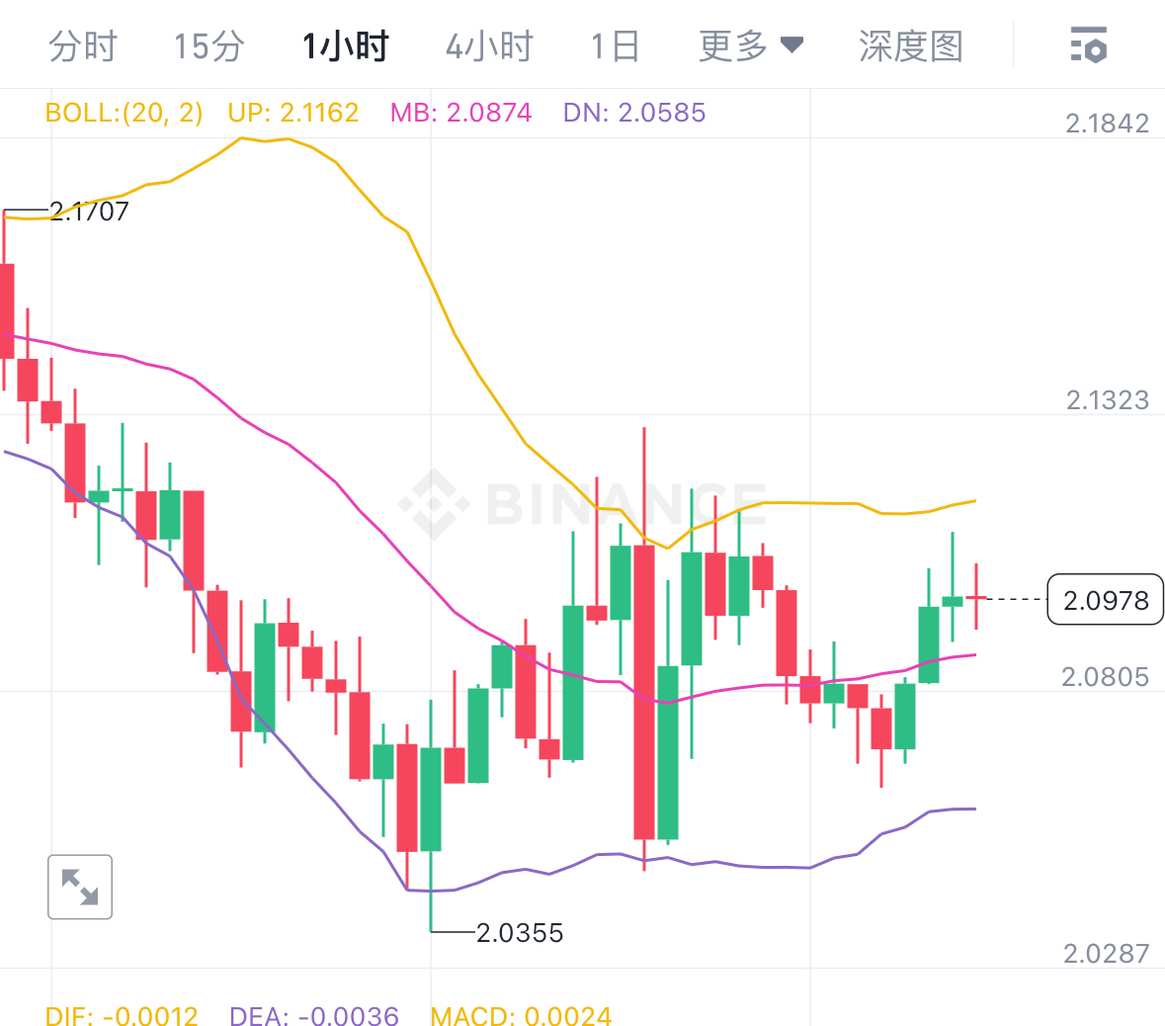Select the 1小时 timeframe
Screen dimensions: 1165x1026
tap(344, 45)
